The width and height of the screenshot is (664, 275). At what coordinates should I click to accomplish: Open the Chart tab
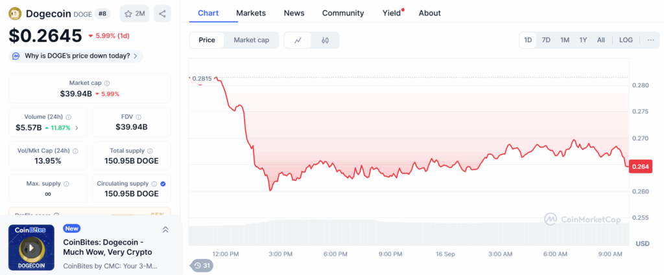208,13
